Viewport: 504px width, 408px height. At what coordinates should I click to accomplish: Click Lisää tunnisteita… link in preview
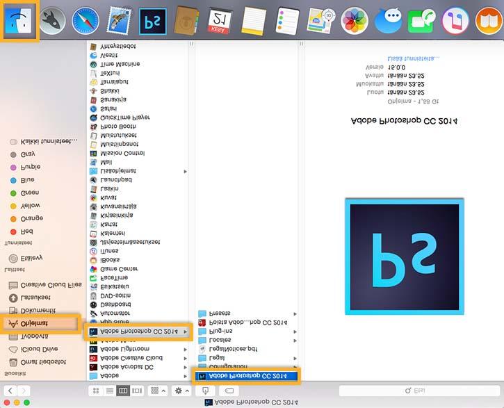[x=414, y=58]
